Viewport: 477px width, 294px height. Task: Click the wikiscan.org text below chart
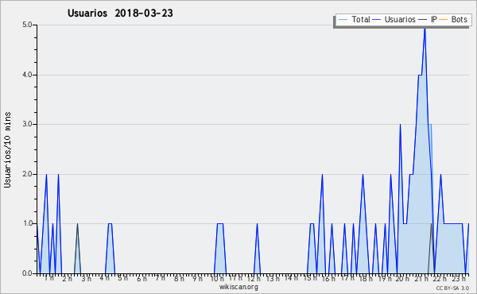tap(238, 287)
